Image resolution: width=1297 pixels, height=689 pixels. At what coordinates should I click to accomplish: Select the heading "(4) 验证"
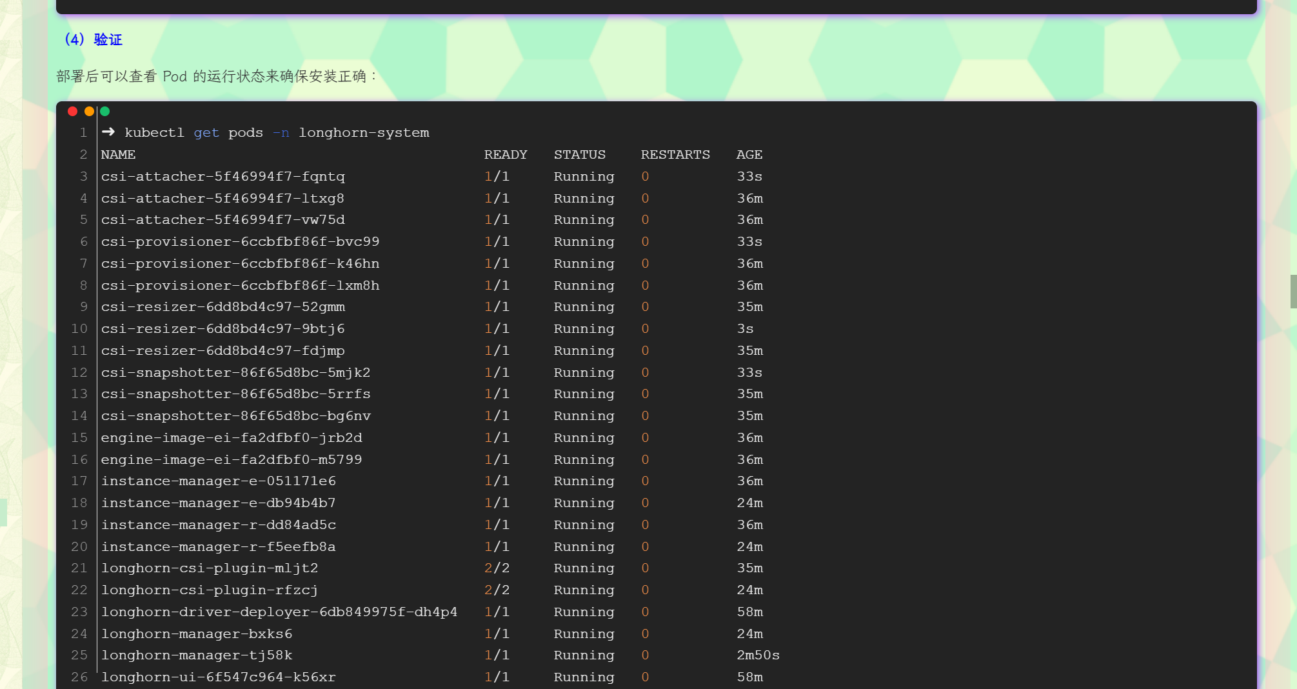(x=93, y=39)
